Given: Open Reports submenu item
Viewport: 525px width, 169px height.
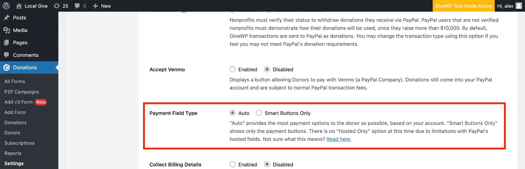Looking at the screenshot, I should click(x=13, y=153).
